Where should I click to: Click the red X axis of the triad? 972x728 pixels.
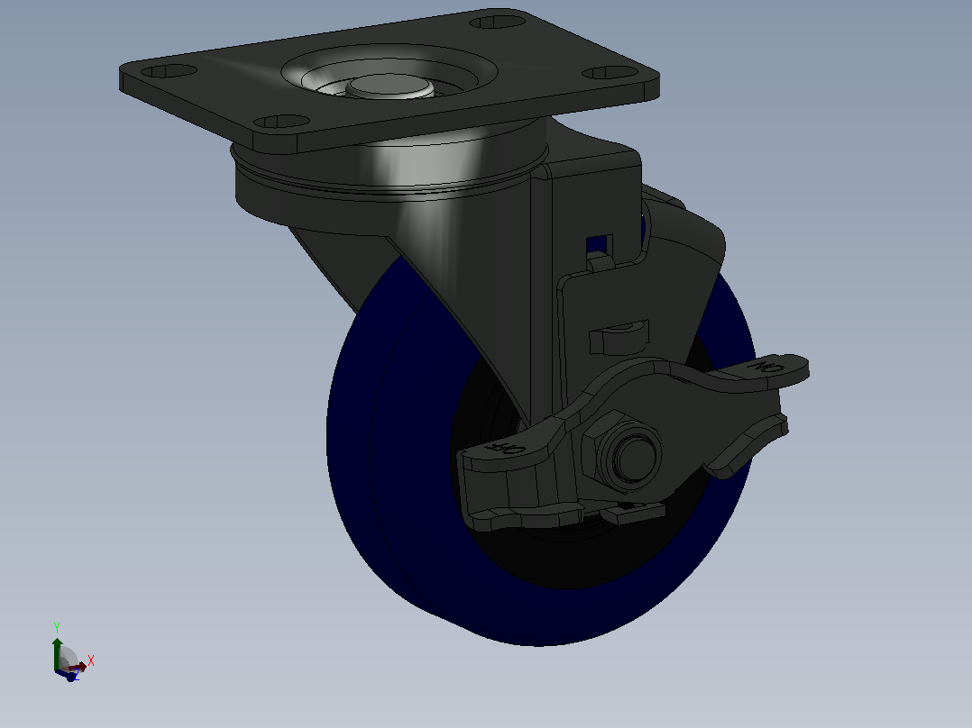[78, 667]
